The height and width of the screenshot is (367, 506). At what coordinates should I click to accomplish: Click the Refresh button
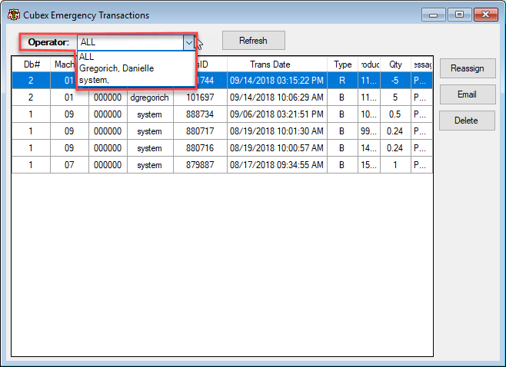253,41
